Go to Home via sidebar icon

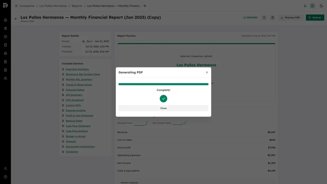5,20
